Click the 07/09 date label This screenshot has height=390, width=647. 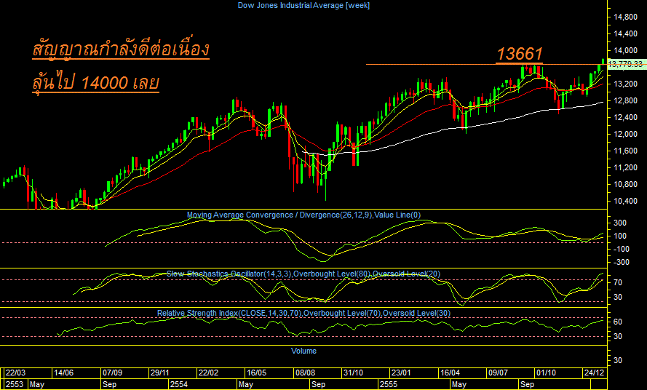tap(112, 373)
